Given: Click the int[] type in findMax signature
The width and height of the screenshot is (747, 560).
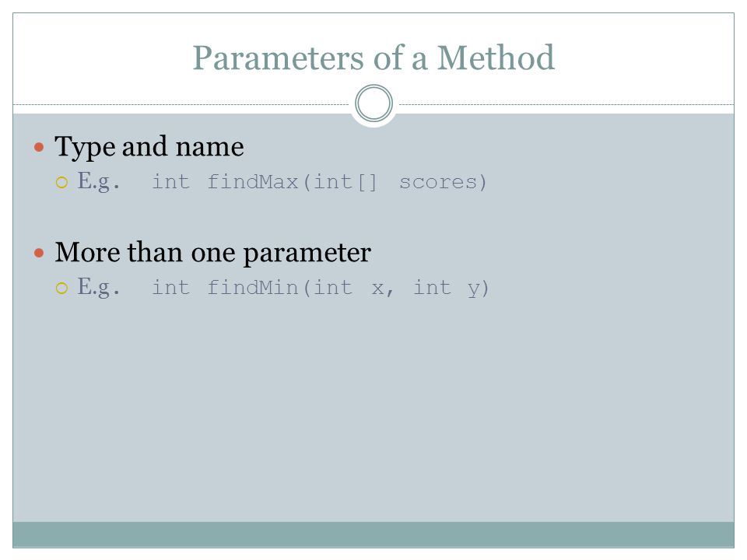Looking at the screenshot, I should (345, 182).
